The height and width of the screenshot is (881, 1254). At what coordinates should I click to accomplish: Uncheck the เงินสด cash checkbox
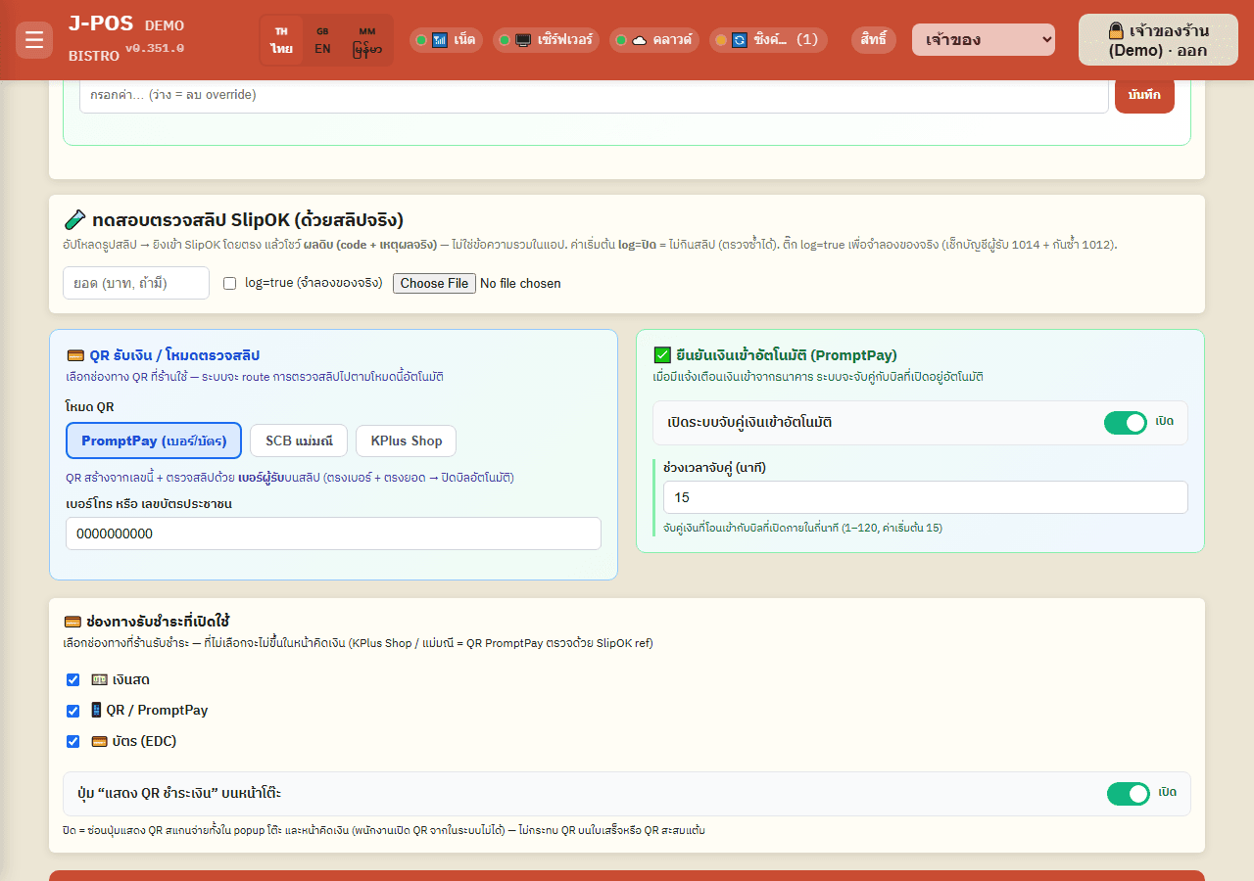click(x=72, y=679)
